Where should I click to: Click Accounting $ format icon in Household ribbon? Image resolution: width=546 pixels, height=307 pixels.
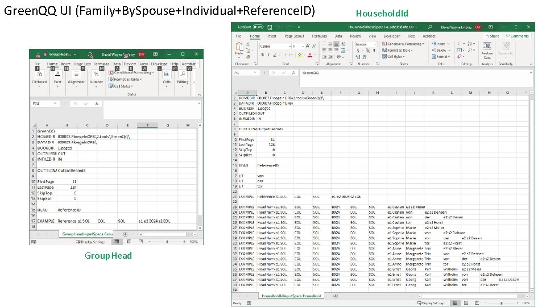[358, 51]
